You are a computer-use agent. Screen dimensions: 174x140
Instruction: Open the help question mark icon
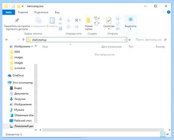[x=168, y=12]
